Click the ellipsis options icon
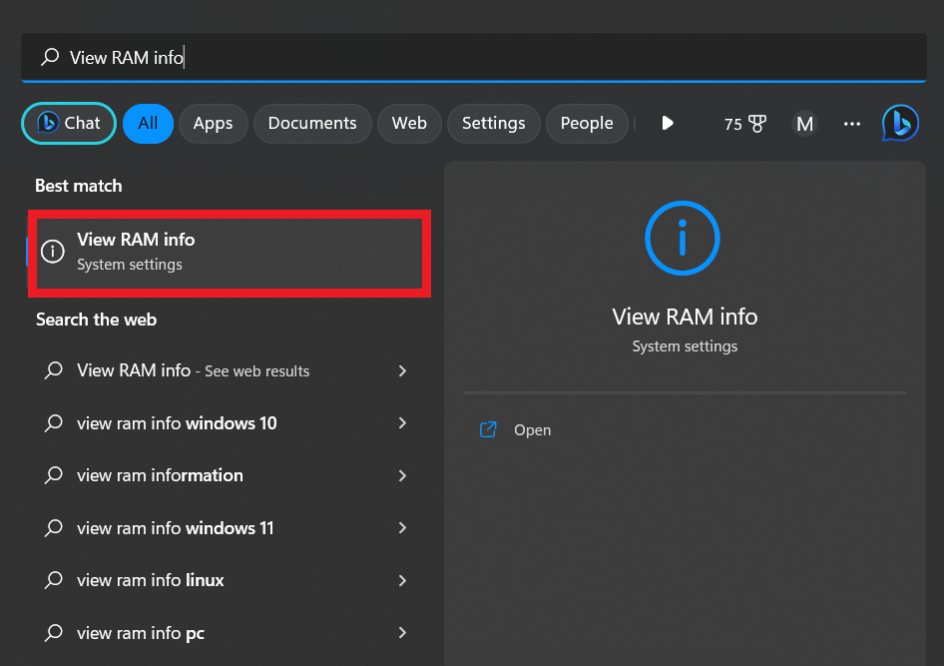Viewport: 944px width, 666px height. coord(851,124)
